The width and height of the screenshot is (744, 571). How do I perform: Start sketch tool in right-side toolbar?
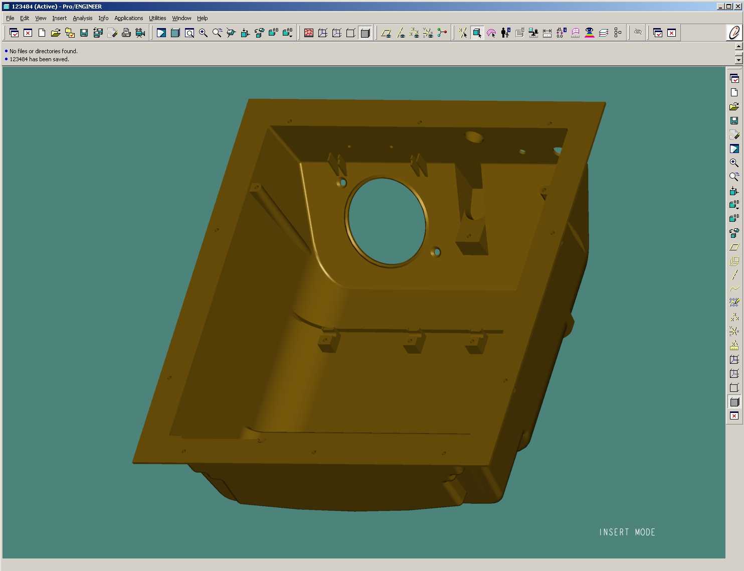pyautogui.click(x=734, y=303)
